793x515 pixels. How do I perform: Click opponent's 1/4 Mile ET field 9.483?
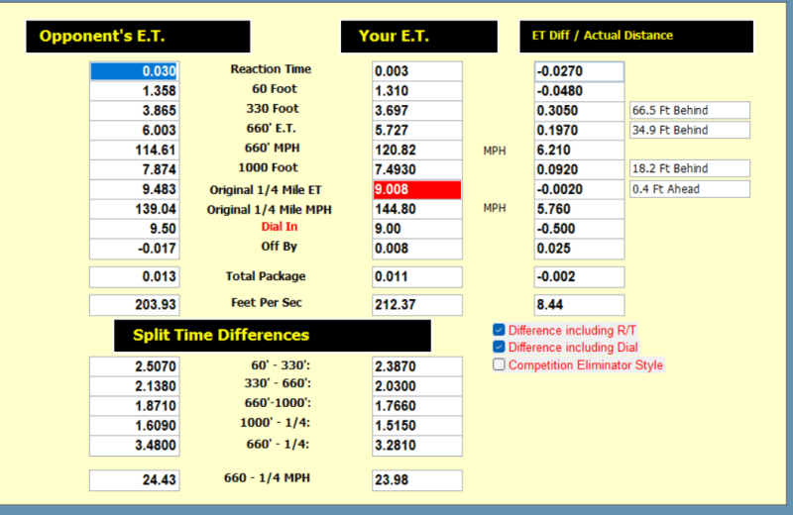click(x=135, y=189)
